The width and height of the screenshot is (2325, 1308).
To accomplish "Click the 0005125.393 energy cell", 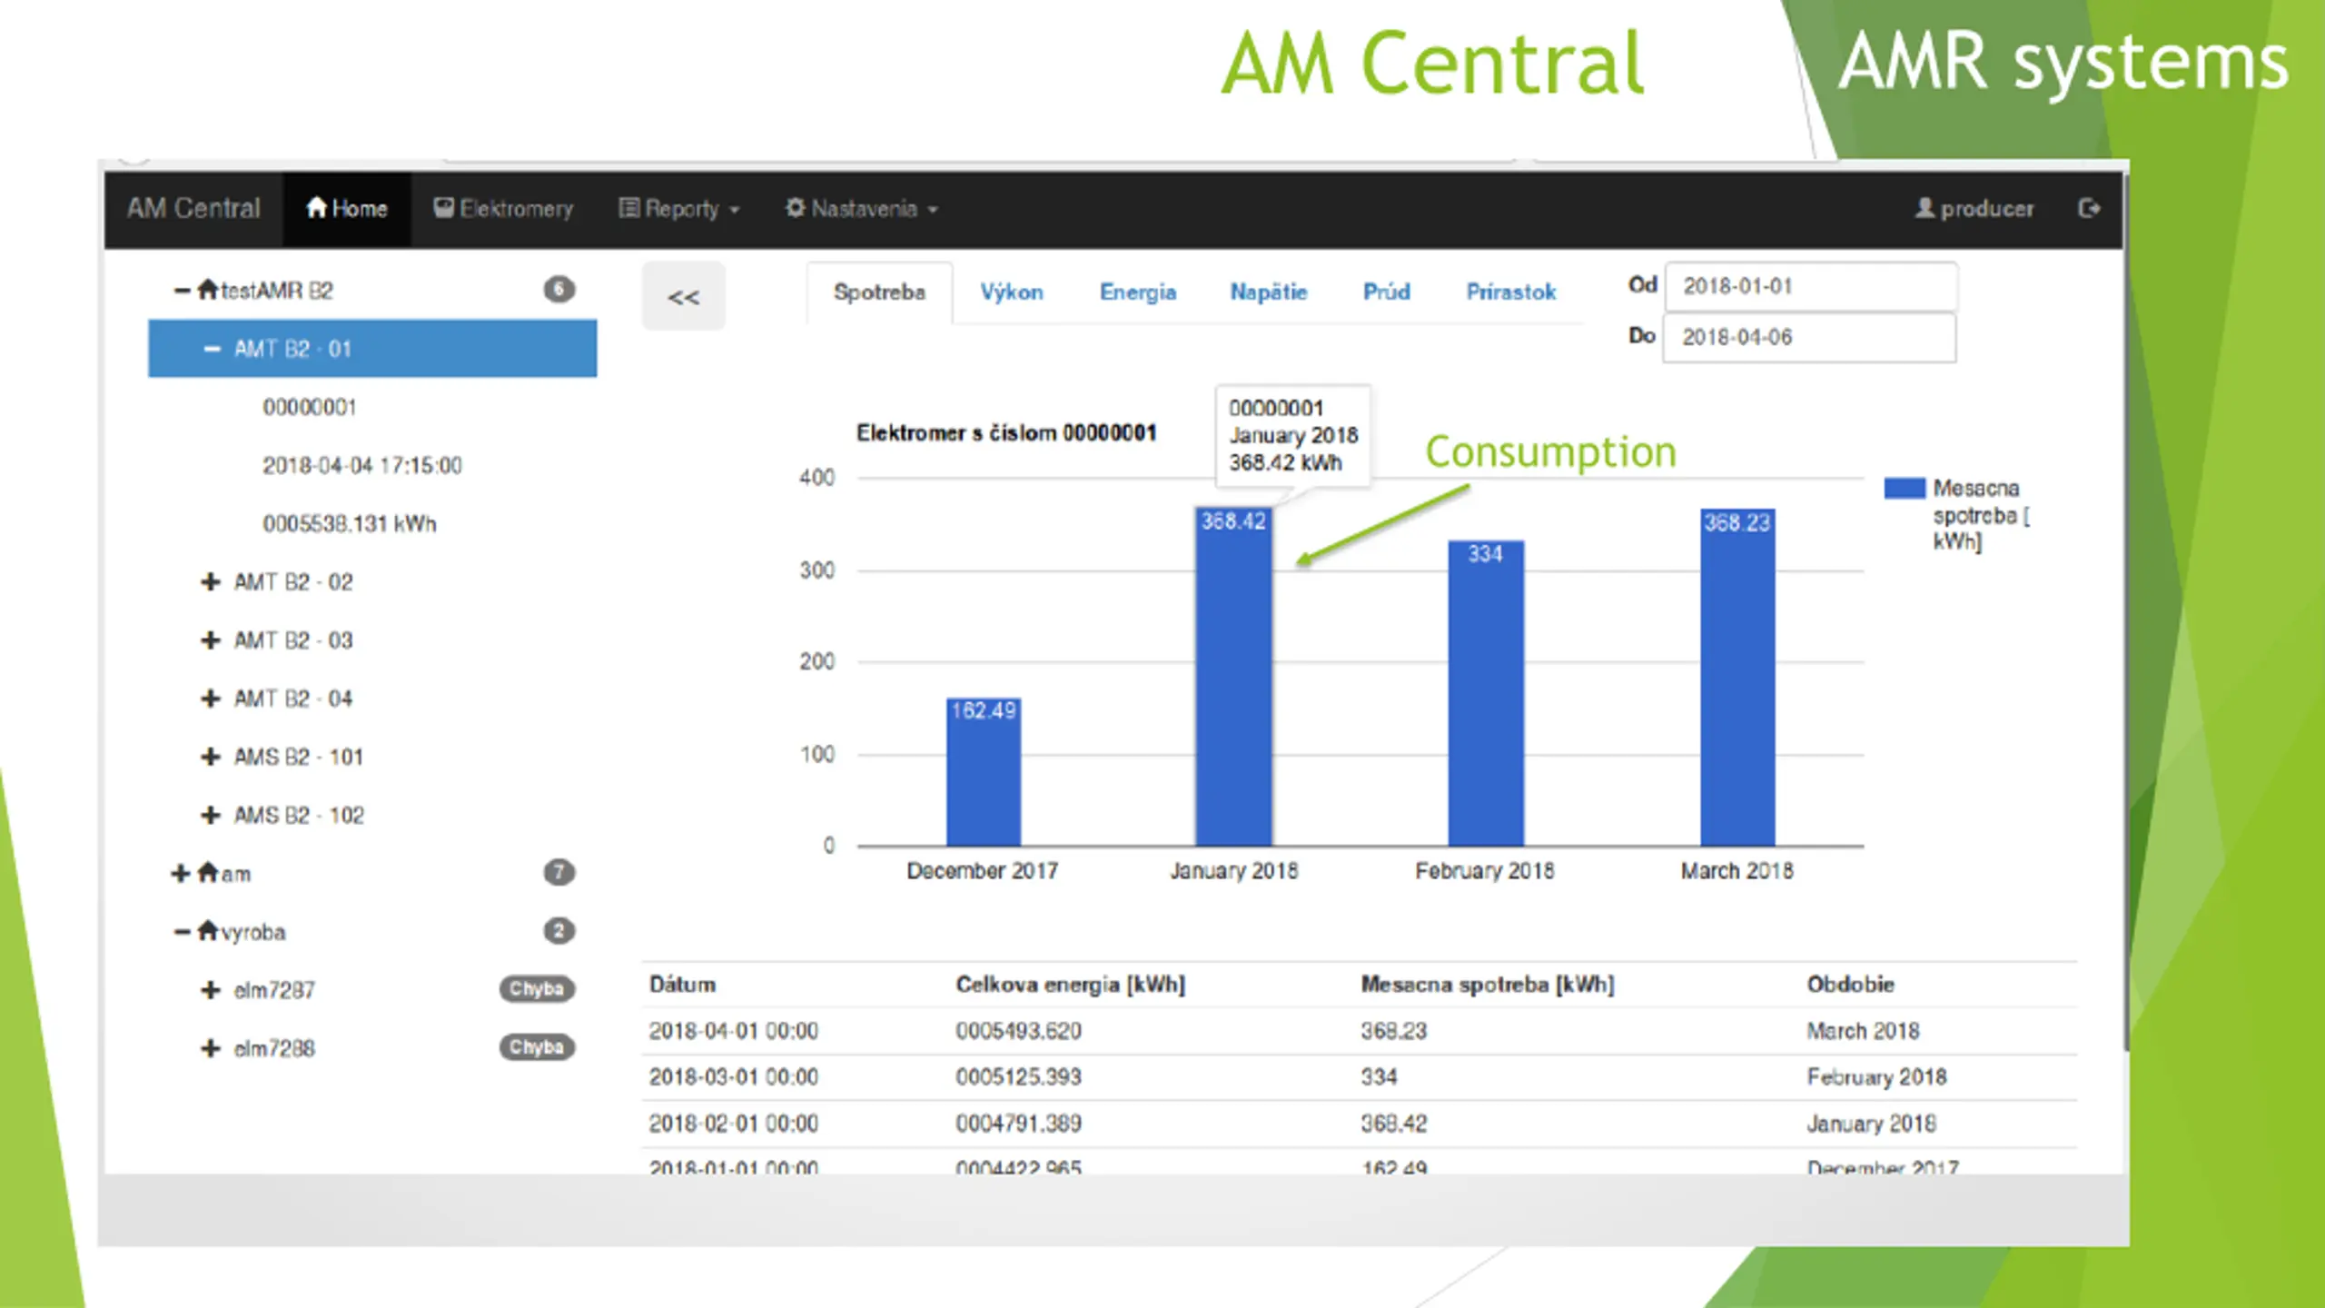I will point(1018,1077).
